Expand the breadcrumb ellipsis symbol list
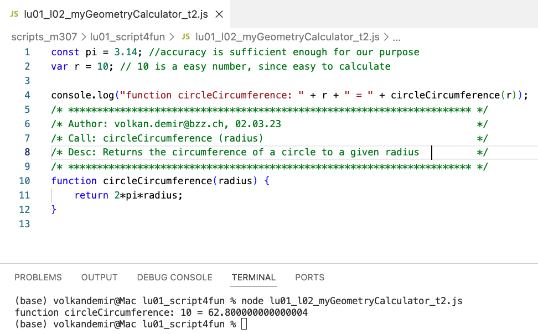 396,37
